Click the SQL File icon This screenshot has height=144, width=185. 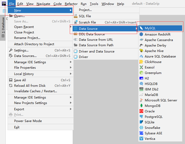pyautogui.click(x=76, y=16)
